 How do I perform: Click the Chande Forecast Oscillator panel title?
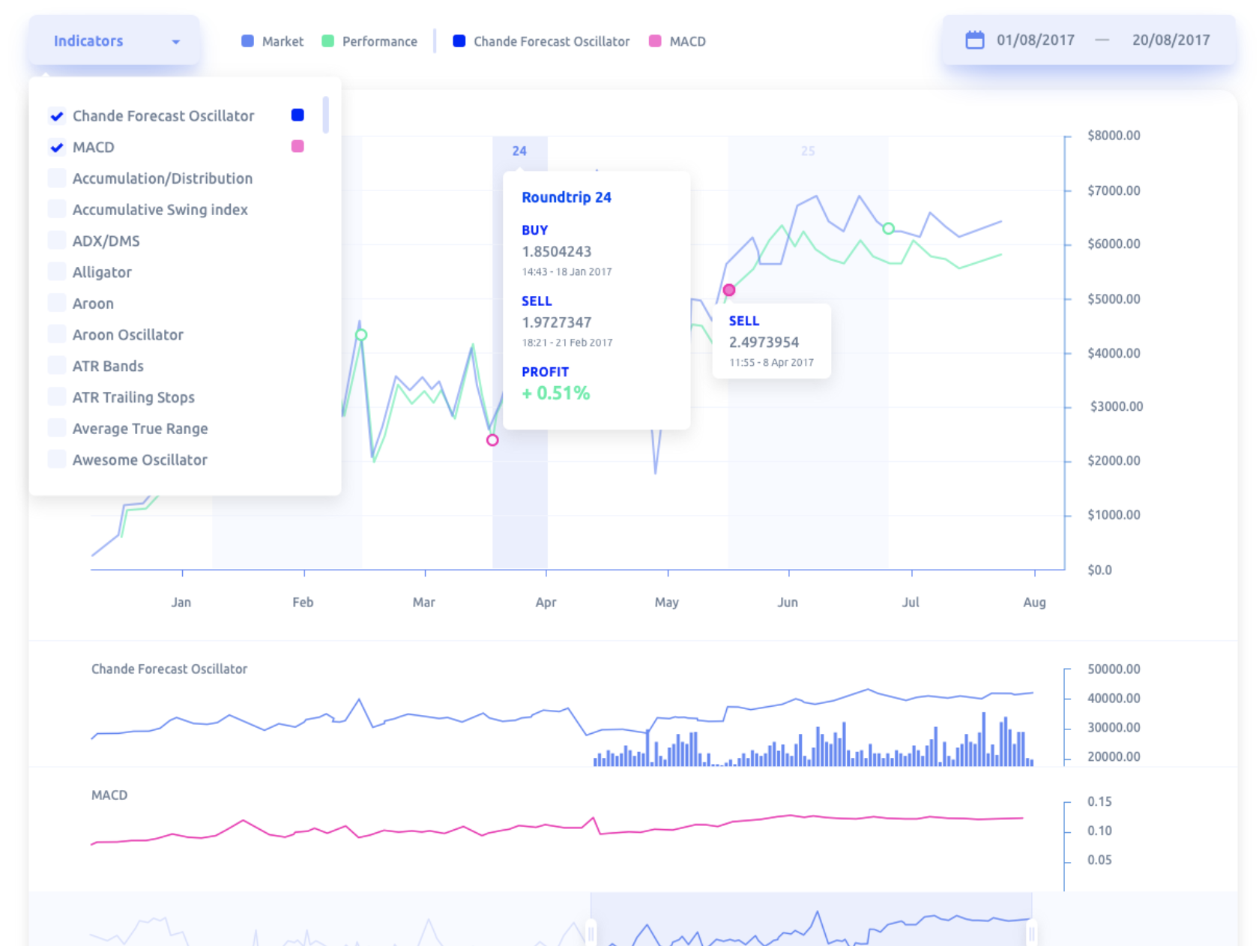coord(169,669)
